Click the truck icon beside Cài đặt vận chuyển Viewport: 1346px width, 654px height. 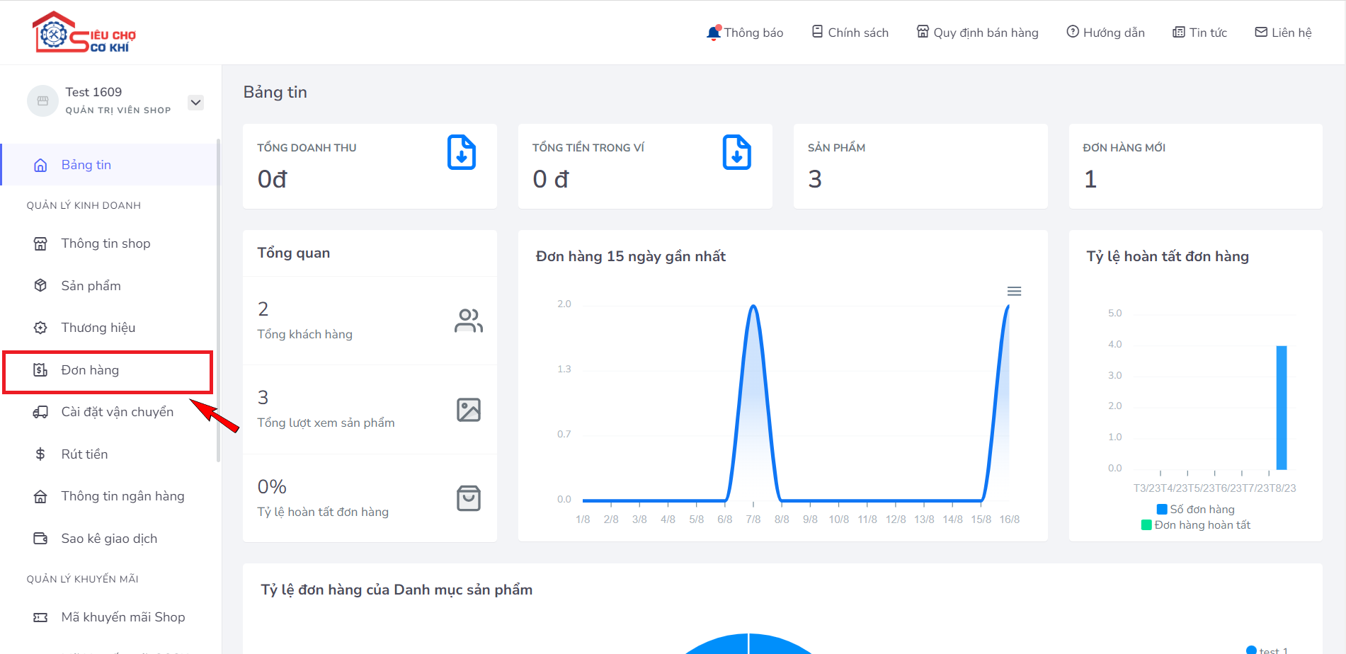coord(40,412)
